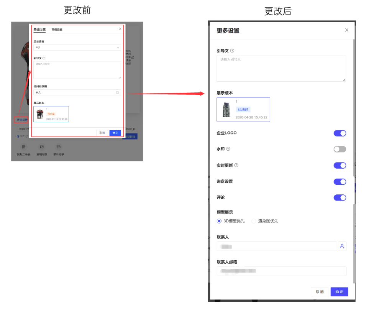The height and width of the screenshot is (309, 366).
Task: Switch to the 高级设置 tab
Action: (x=57, y=30)
